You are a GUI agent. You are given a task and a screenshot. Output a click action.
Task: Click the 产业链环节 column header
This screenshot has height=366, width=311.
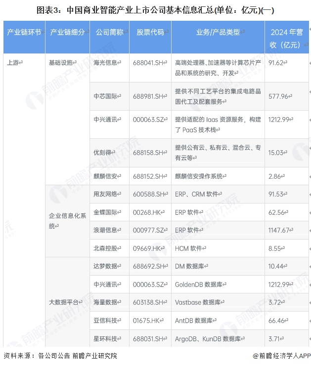[23, 32]
